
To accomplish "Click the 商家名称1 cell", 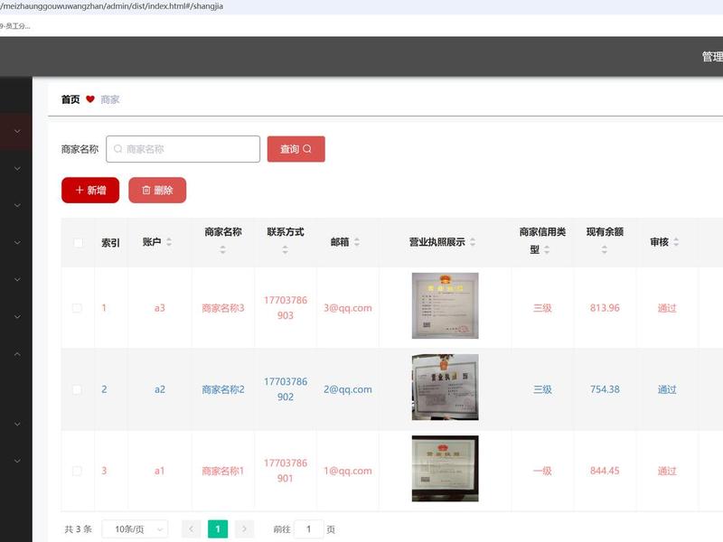I will [222, 471].
